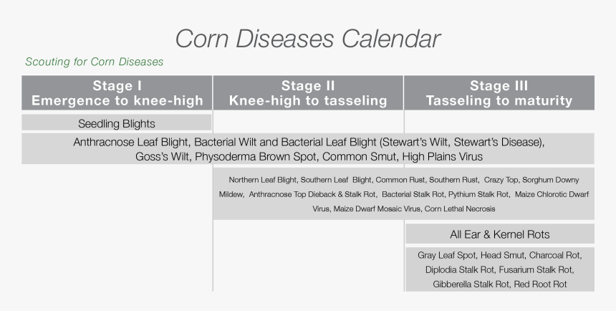This screenshot has height=311, width=616.
Task: Click the Stage II Knee-high to tasseling header
Action: click(x=308, y=92)
